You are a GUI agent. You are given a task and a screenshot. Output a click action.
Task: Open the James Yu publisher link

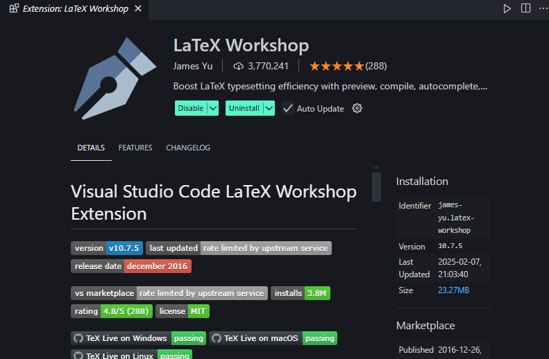tap(193, 66)
